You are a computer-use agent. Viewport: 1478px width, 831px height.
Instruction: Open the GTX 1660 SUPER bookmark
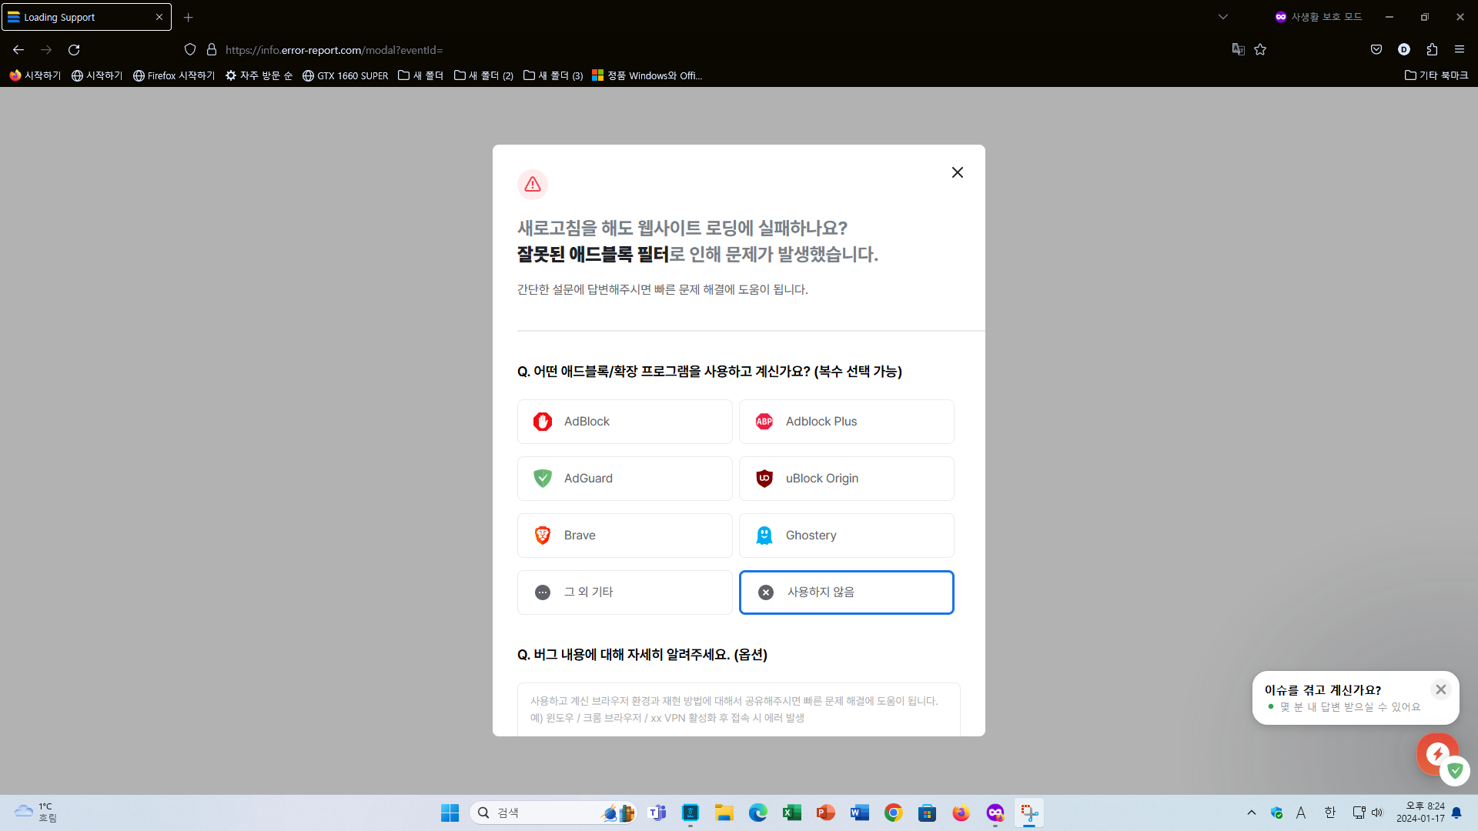pos(345,75)
